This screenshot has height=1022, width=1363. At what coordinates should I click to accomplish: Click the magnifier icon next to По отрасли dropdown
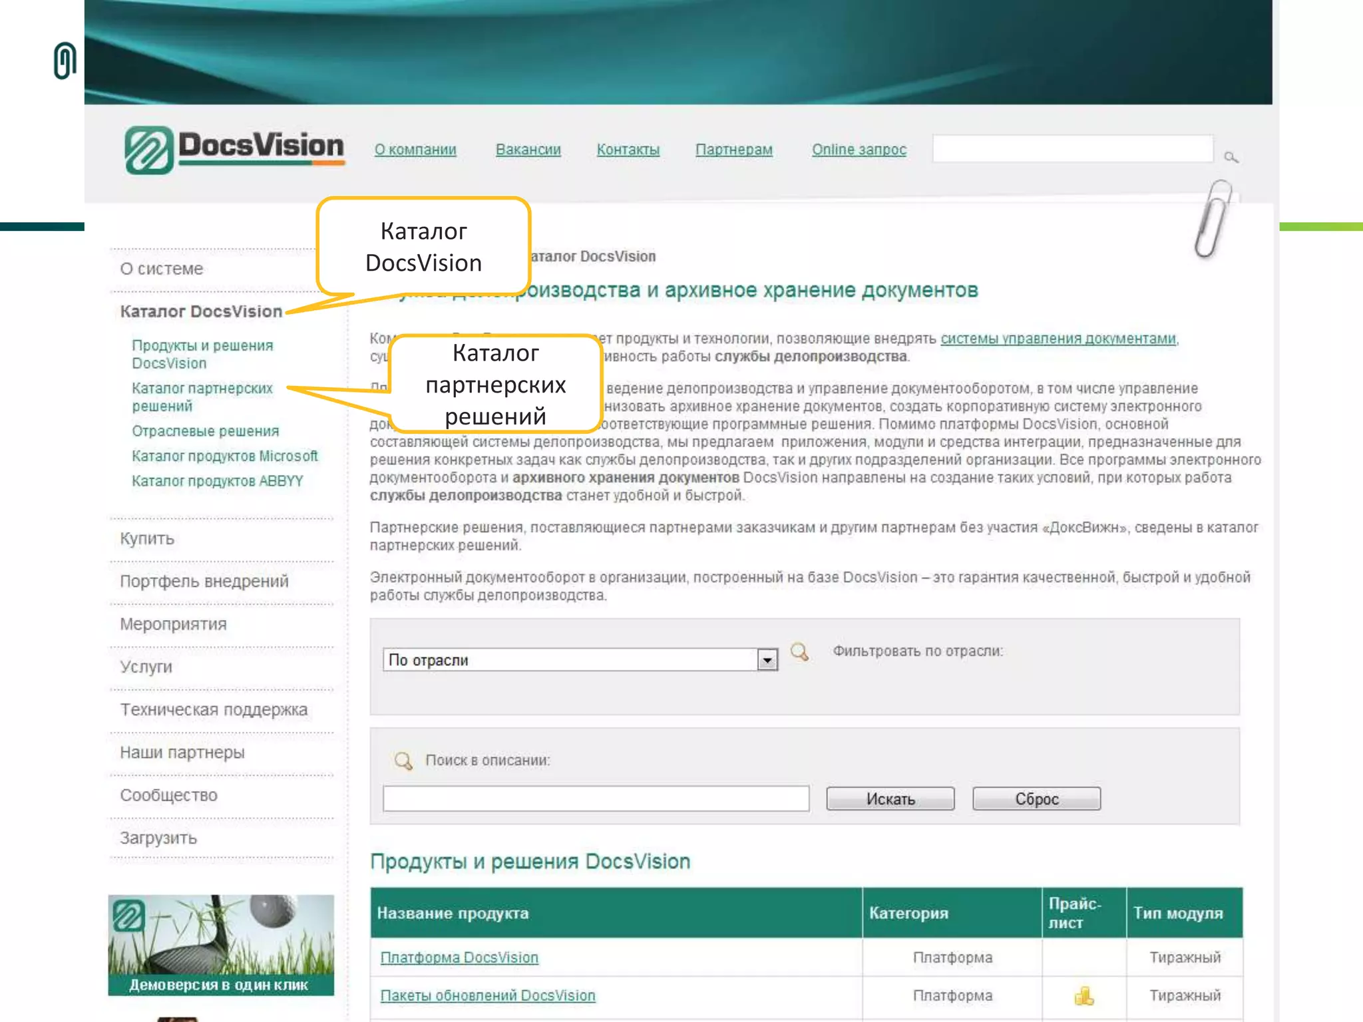pos(799,651)
